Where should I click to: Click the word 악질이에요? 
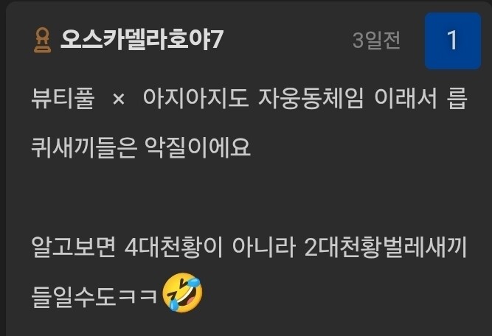tap(198, 147)
